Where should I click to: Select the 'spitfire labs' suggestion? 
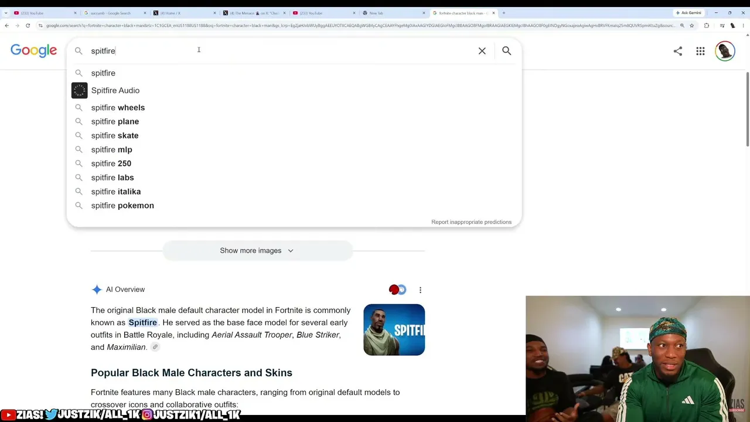294,178
